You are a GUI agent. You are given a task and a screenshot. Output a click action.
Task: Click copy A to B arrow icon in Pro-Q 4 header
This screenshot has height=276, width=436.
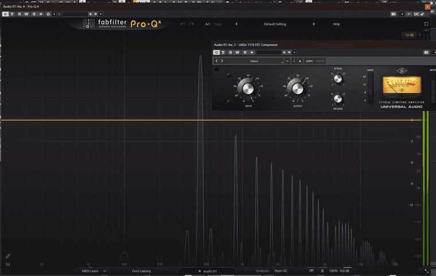pyautogui.click(x=41, y=14)
